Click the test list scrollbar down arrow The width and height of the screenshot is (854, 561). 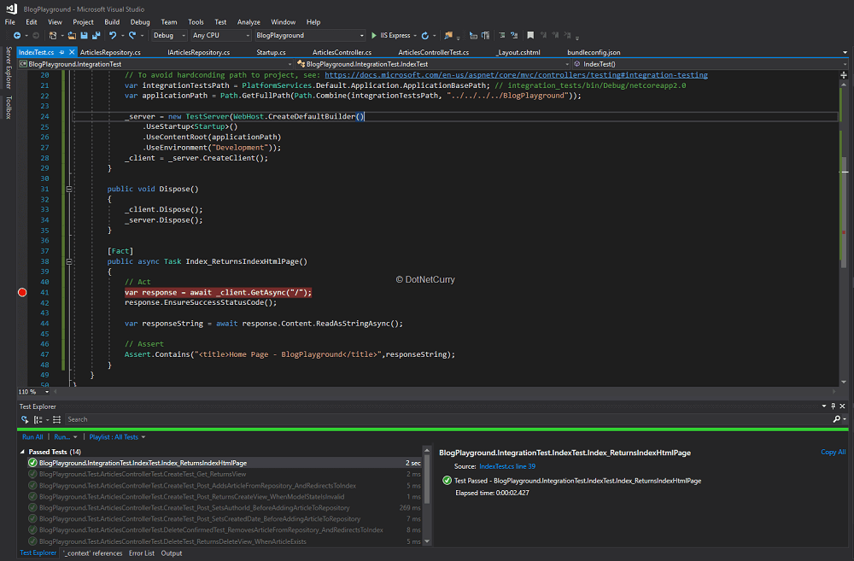[427, 541]
